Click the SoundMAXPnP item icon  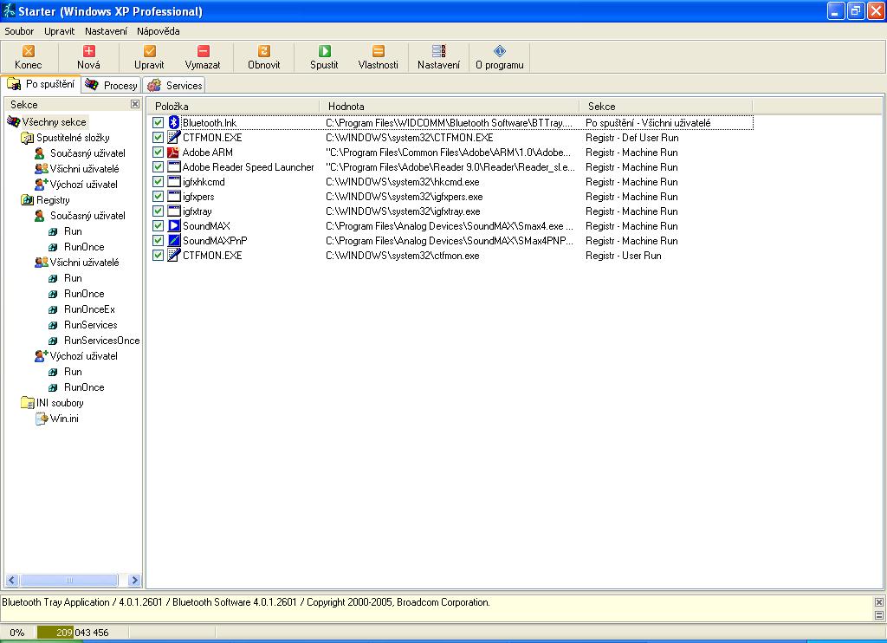(173, 241)
